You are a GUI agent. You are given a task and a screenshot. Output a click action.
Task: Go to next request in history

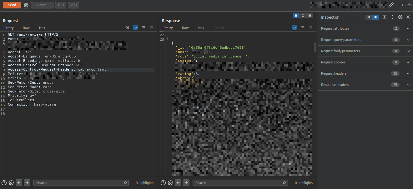[71, 5]
